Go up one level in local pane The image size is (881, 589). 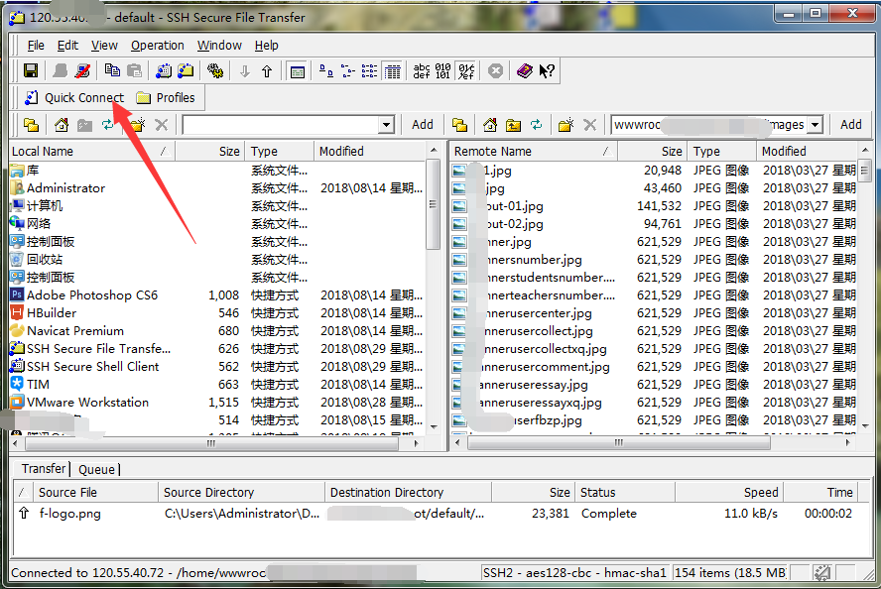click(85, 125)
